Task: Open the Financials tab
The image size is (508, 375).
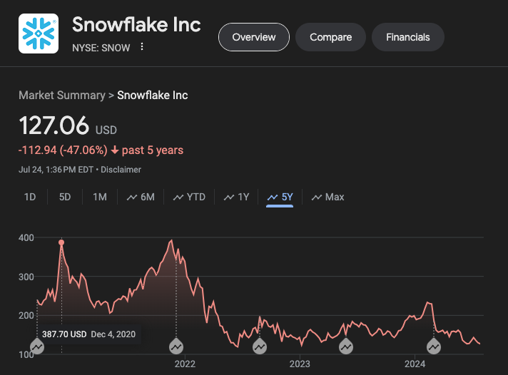Action: (x=407, y=37)
